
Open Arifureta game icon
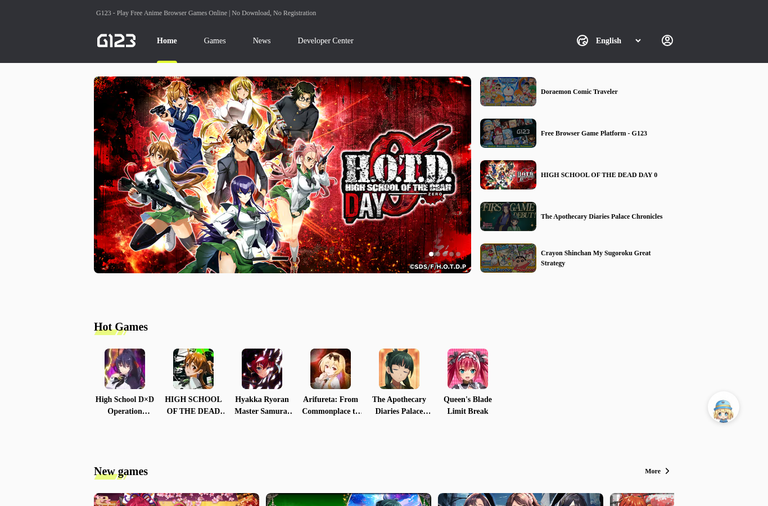coord(331,369)
